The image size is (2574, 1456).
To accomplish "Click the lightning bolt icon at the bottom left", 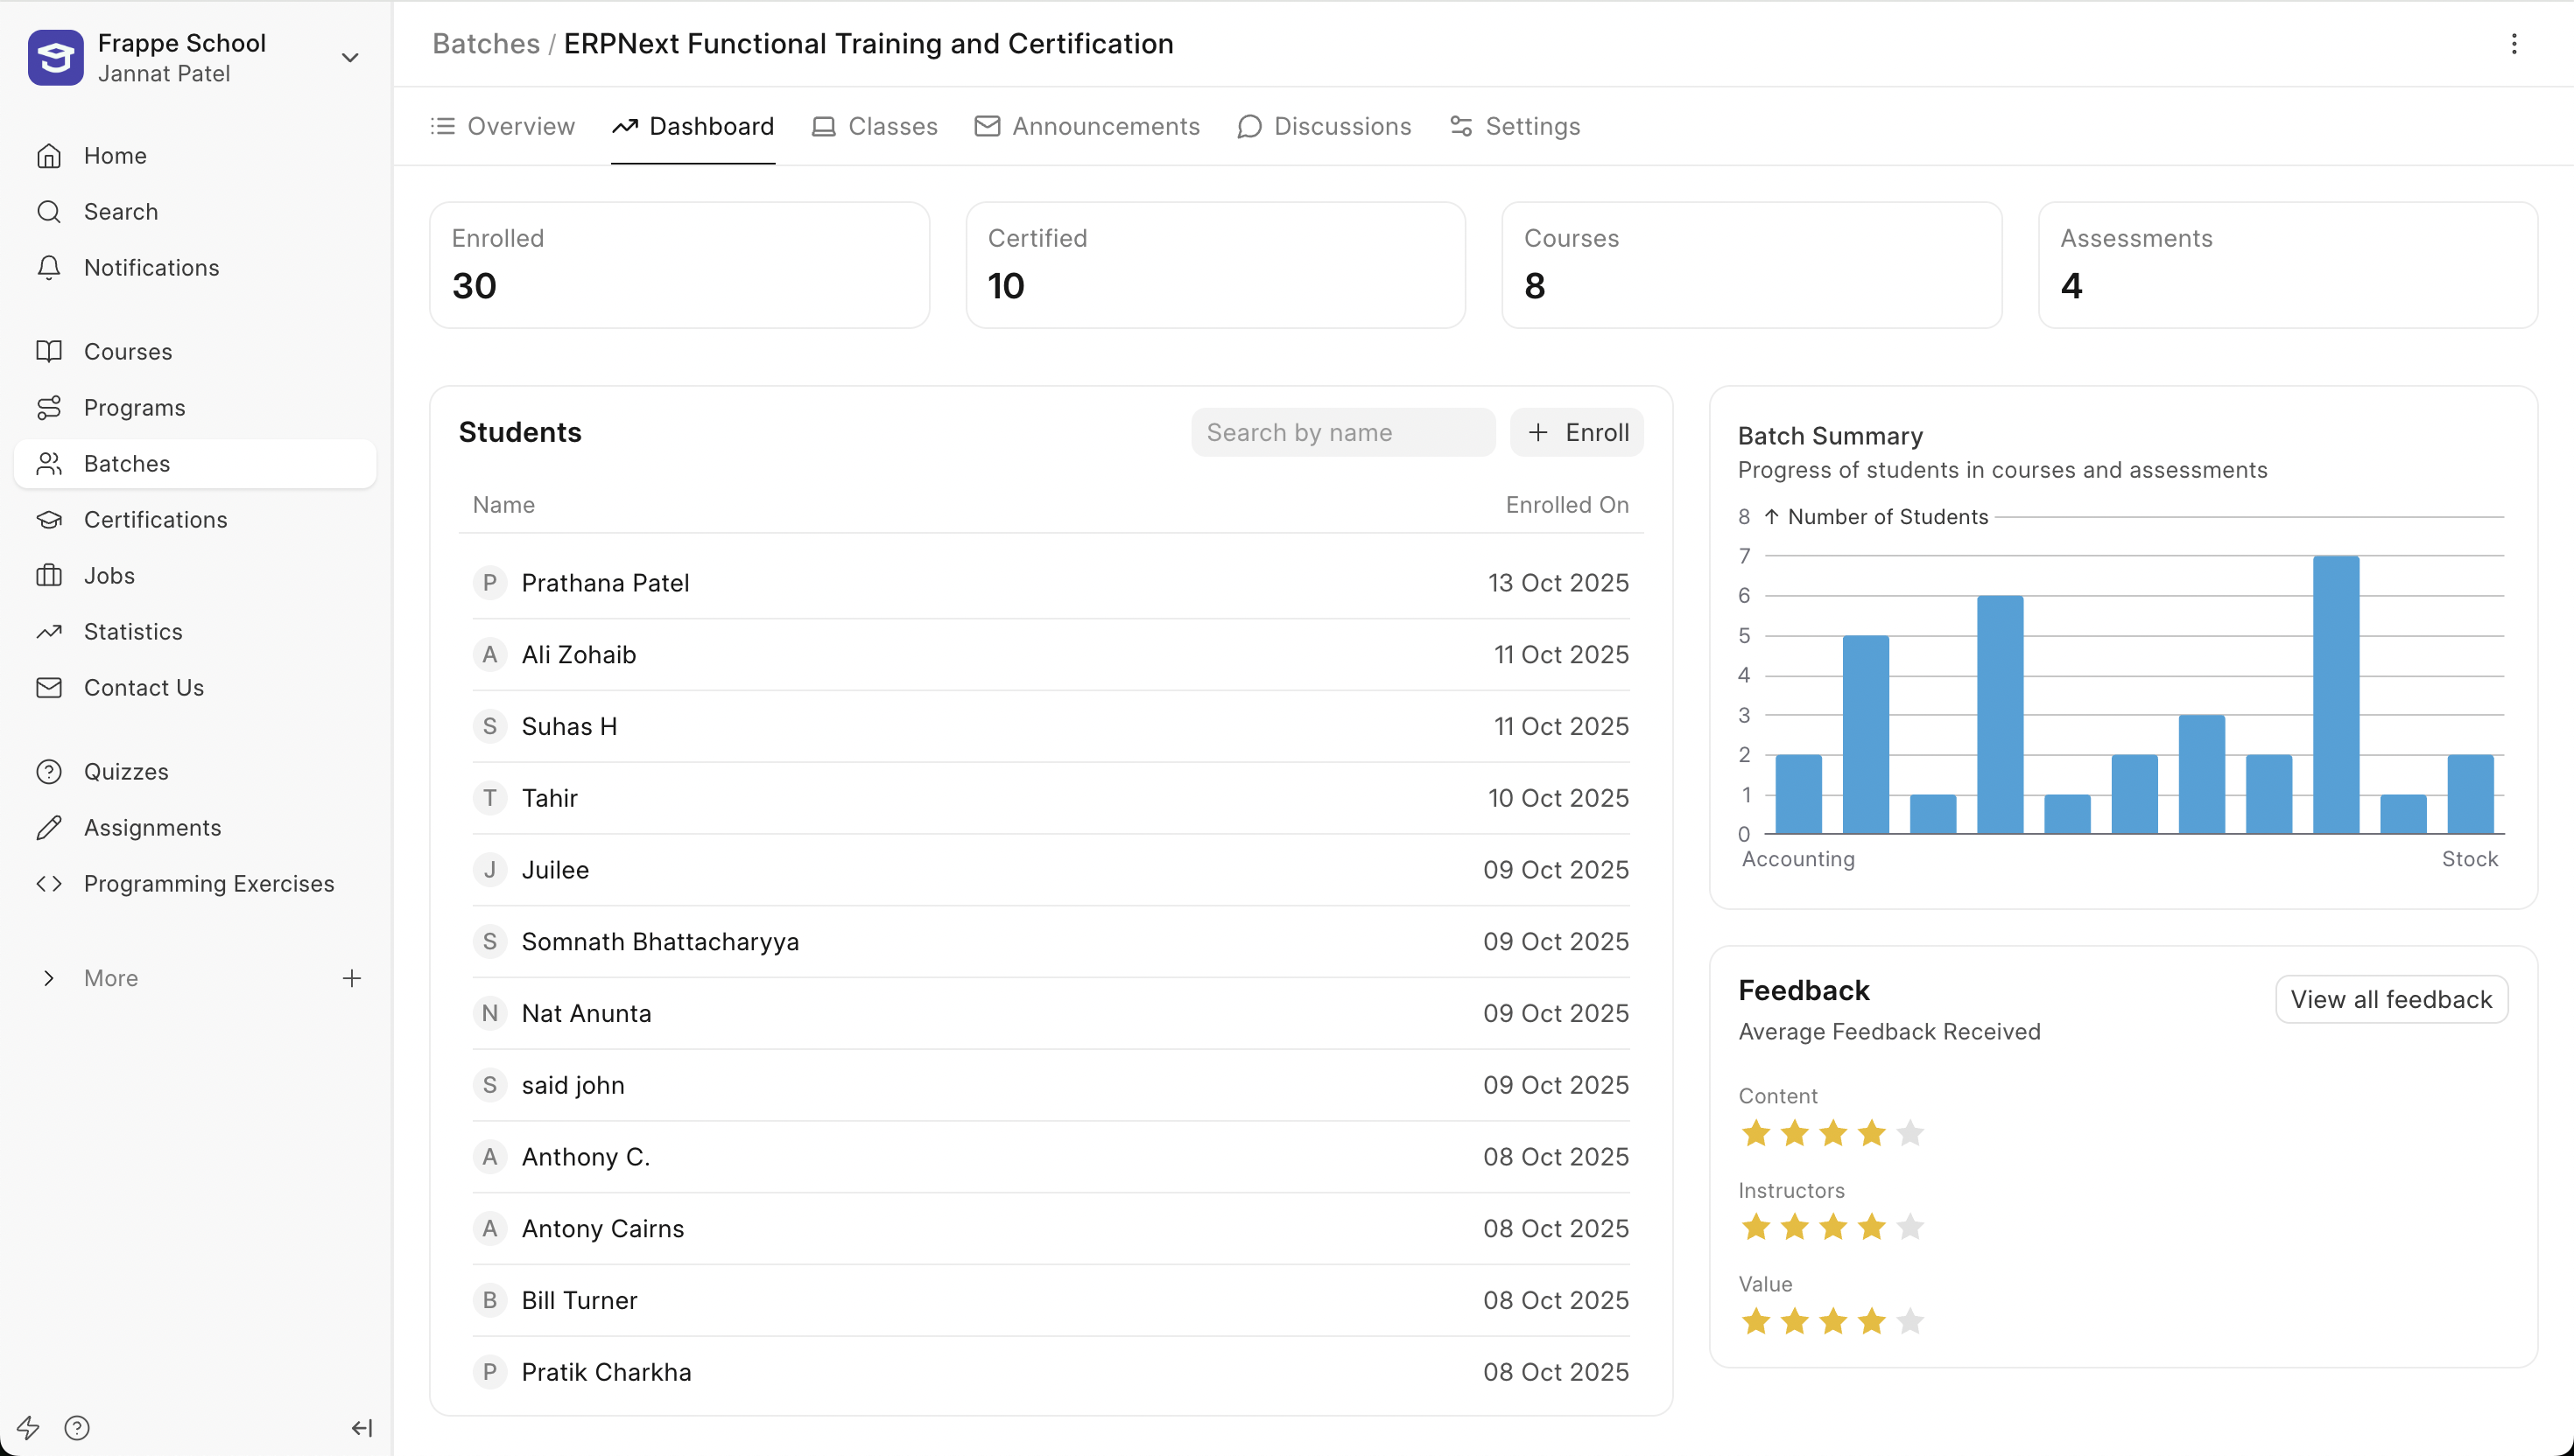I will pos(28,1427).
